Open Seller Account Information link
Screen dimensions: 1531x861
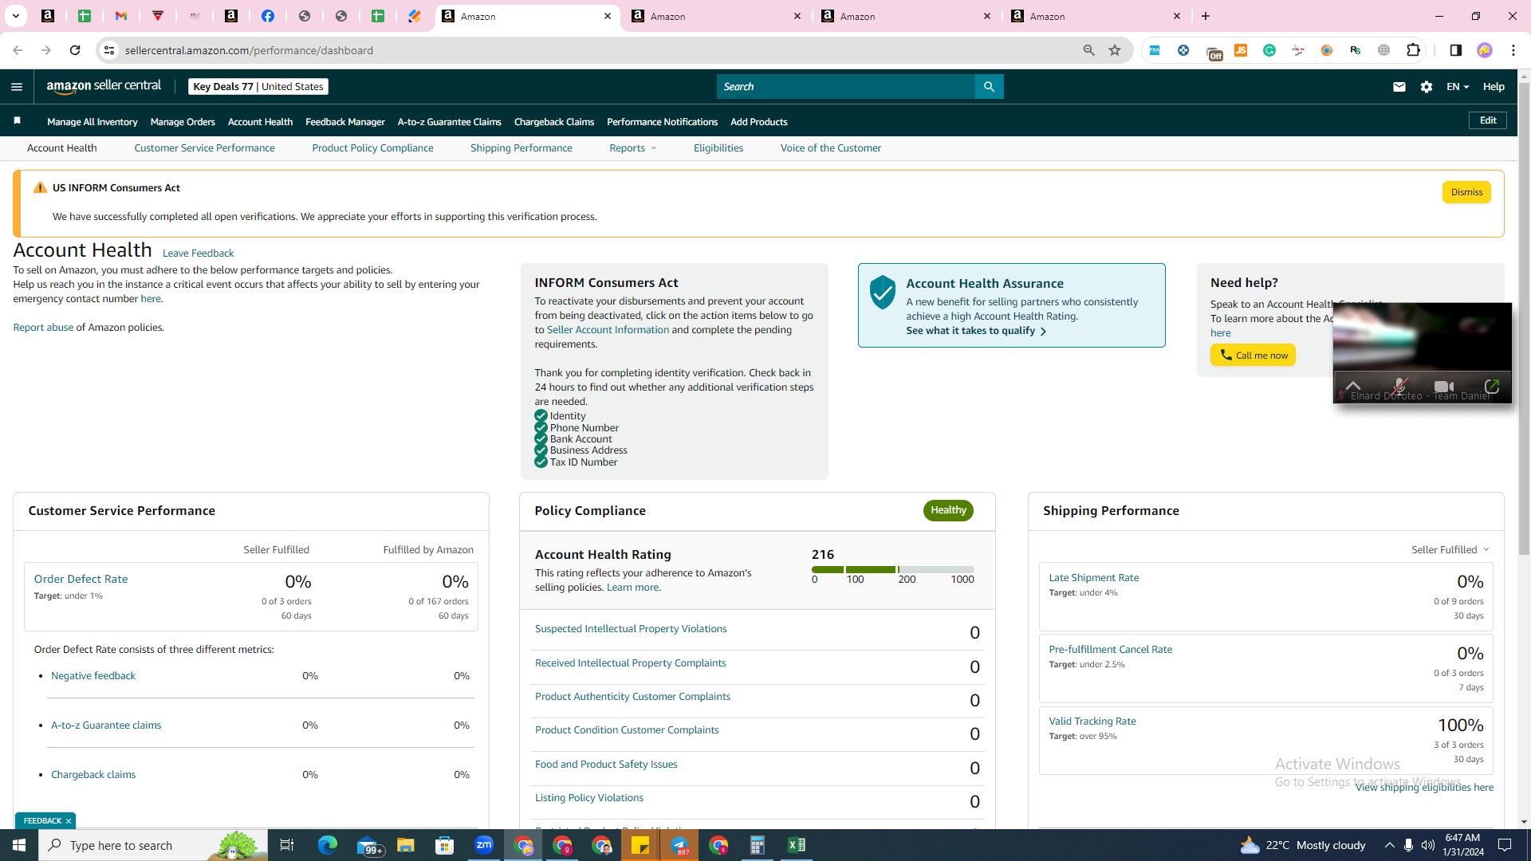[608, 330]
